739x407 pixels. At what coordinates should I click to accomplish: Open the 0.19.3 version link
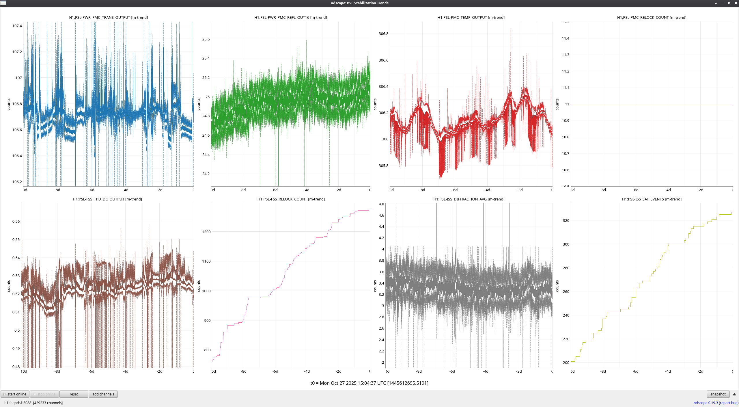click(713, 403)
